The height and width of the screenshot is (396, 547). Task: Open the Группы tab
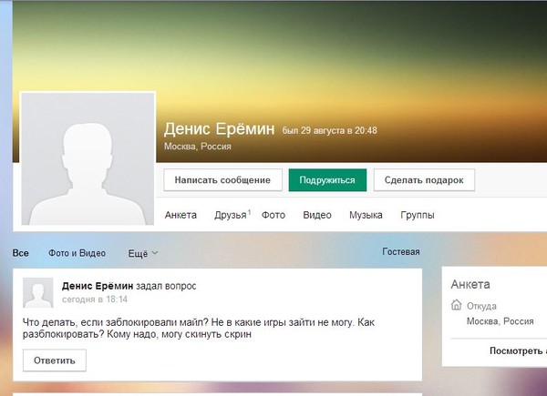pyautogui.click(x=418, y=215)
